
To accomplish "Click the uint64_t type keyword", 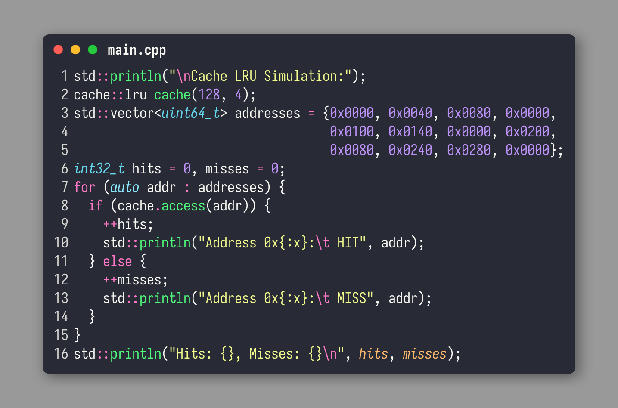I will pos(191,113).
